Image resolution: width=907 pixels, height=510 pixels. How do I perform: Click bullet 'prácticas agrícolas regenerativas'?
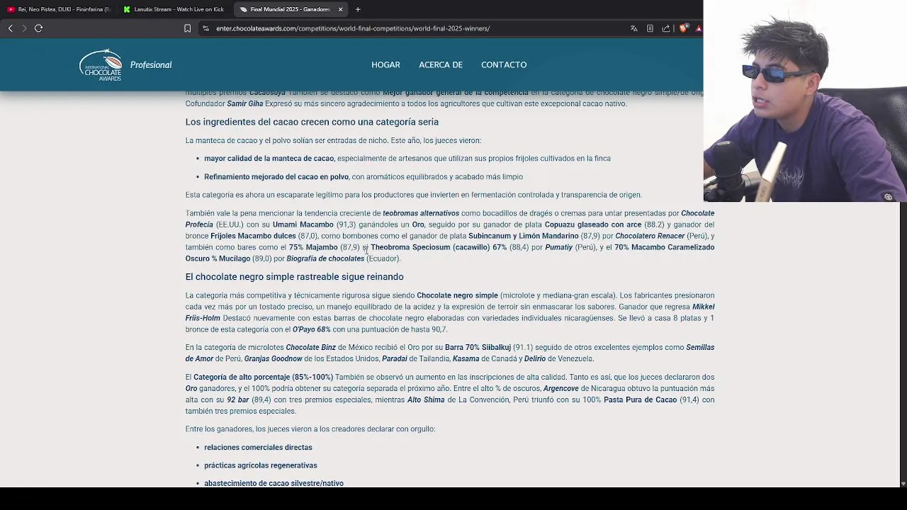coord(260,465)
